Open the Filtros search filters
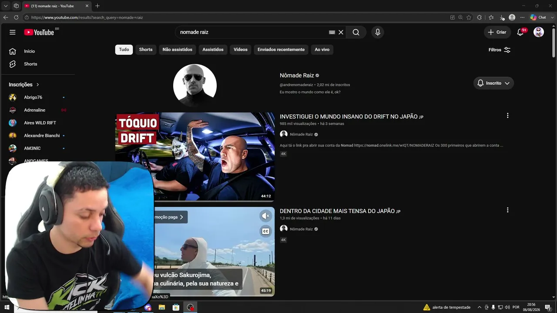The width and height of the screenshot is (557, 313). click(x=500, y=50)
